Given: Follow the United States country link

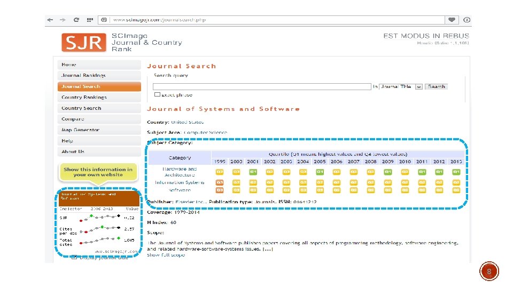Looking at the screenshot, I should (187, 122).
